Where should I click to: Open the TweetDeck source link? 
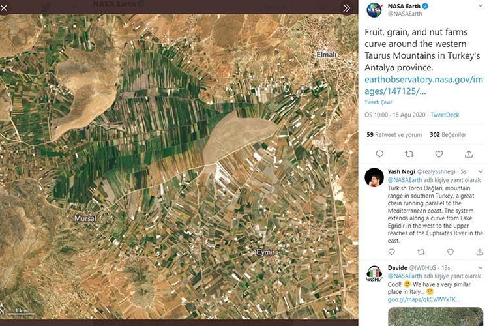[x=445, y=115]
